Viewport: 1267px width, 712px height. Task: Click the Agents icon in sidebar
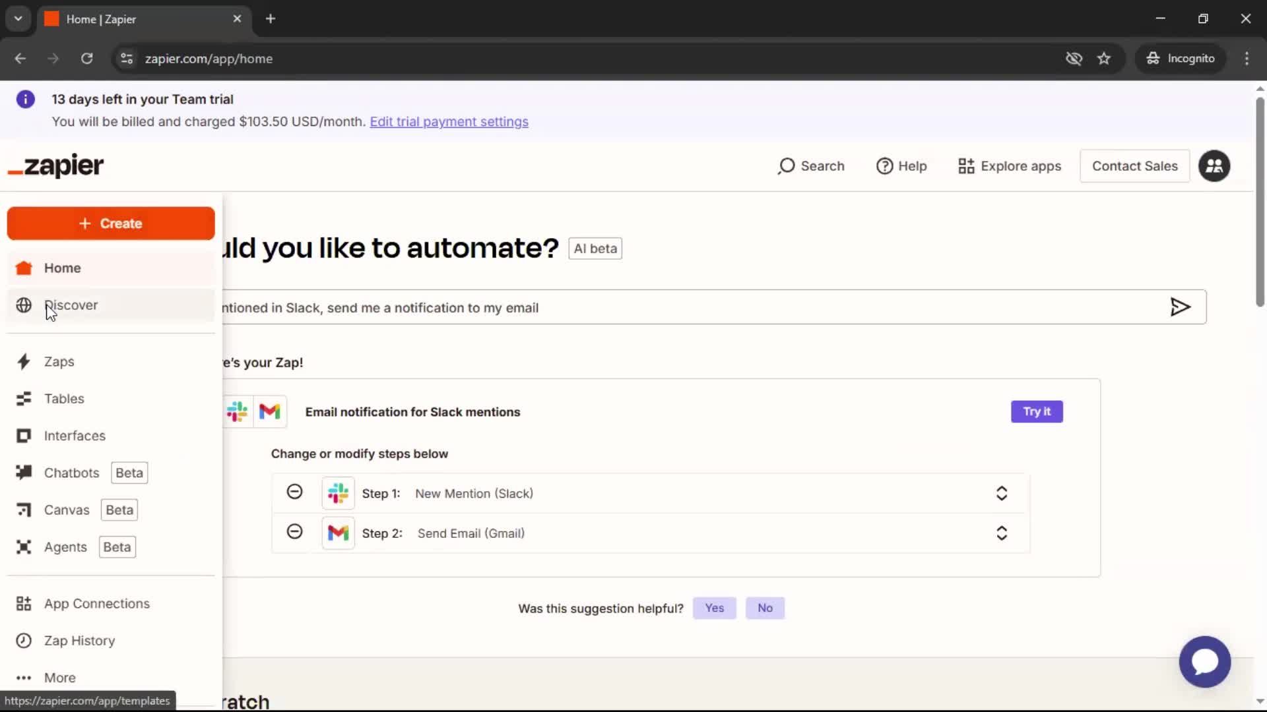pos(24,547)
